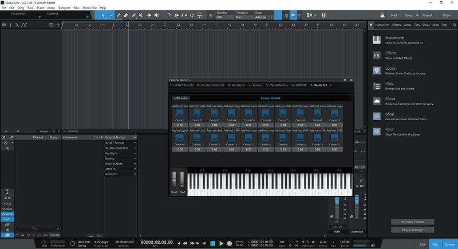Toggle the Control1 blue button
Image resolution: width=458 pixels, height=249 pixels.
[x=180, y=113]
